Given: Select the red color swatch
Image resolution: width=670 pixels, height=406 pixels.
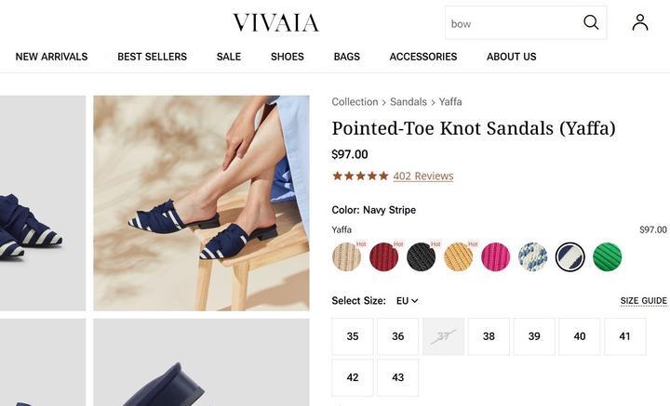Looking at the screenshot, I should (x=383, y=256).
